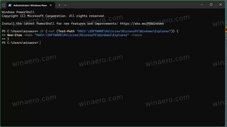
Task: Click the -Force parameter text
Action: click(x=136, y=35)
